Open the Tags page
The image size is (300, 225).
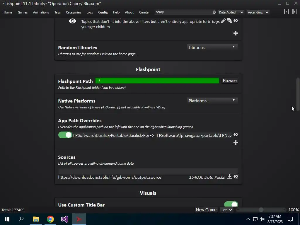point(57,12)
